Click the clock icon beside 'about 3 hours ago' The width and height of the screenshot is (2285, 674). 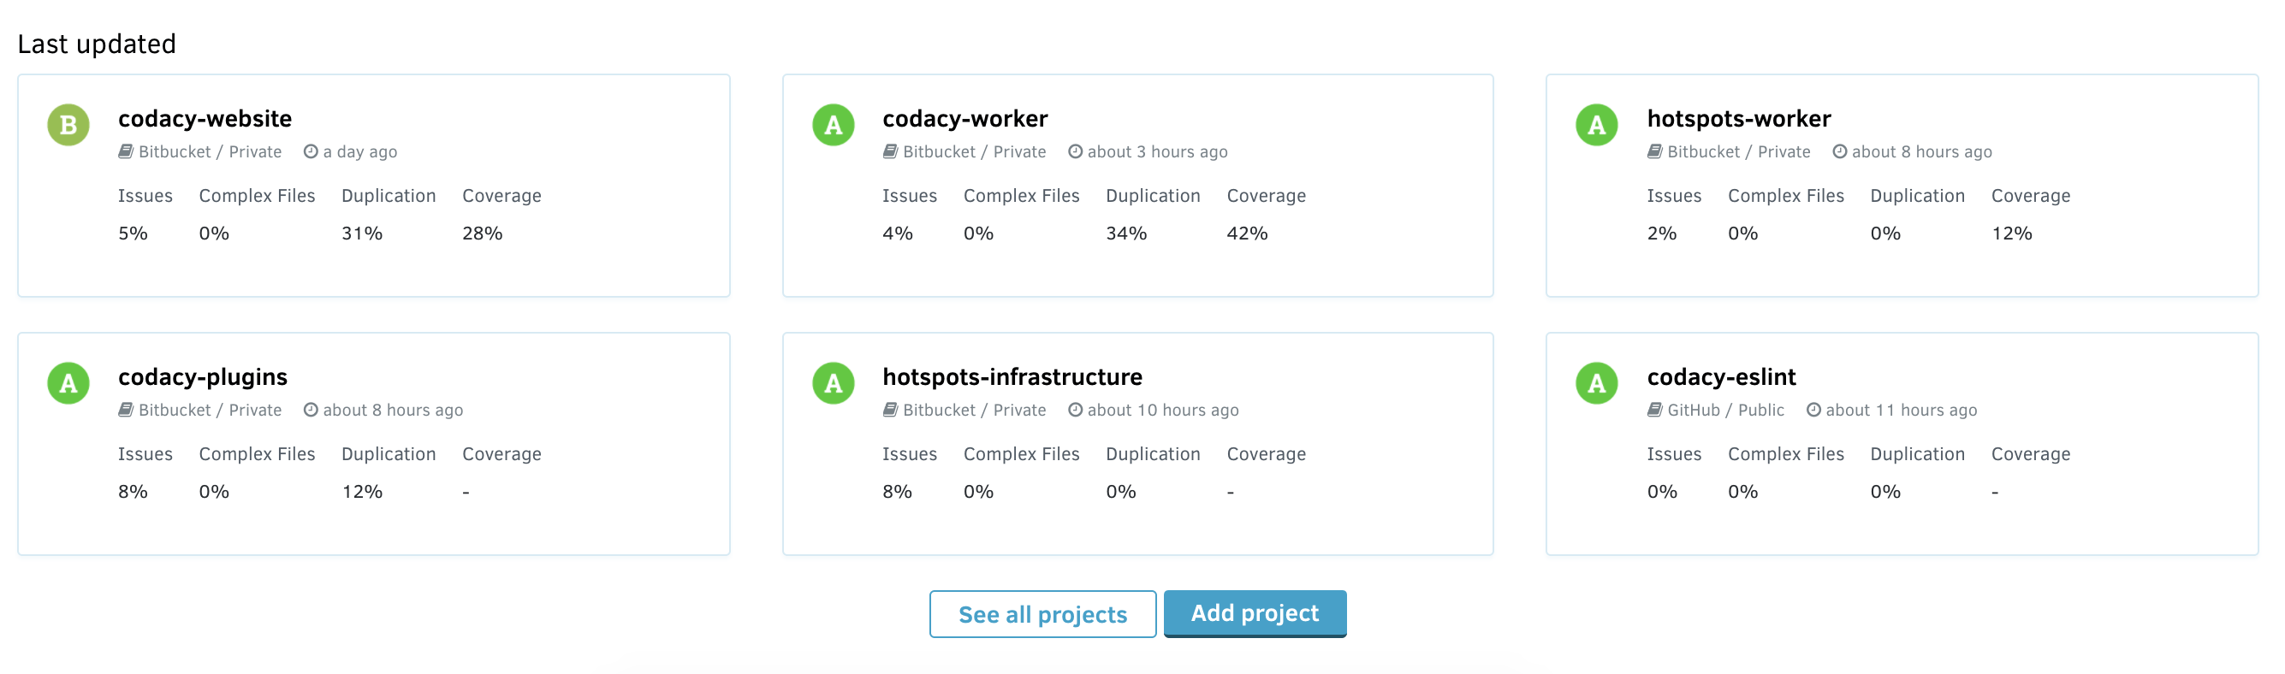click(x=1075, y=151)
